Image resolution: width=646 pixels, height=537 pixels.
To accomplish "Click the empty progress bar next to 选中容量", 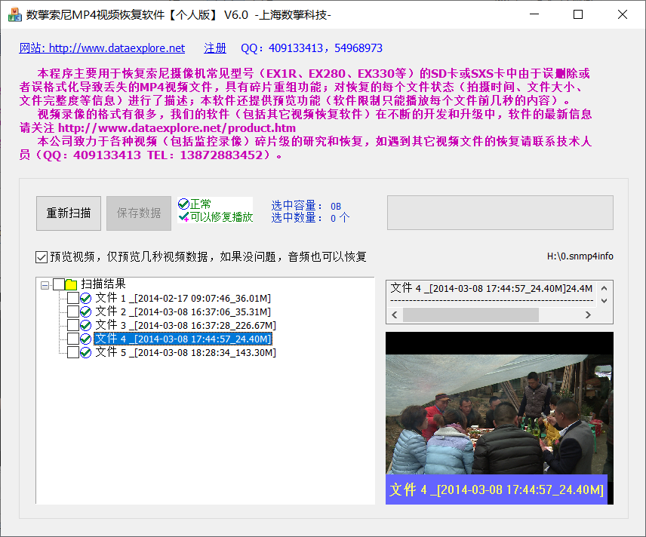I will point(500,213).
